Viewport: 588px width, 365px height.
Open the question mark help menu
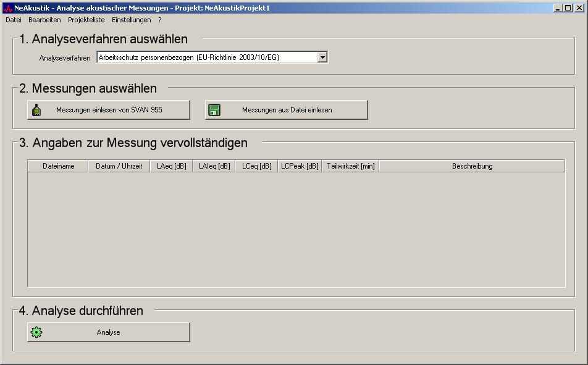(x=159, y=20)
